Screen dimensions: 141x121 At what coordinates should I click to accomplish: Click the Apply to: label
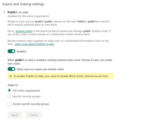pos(13,85)
